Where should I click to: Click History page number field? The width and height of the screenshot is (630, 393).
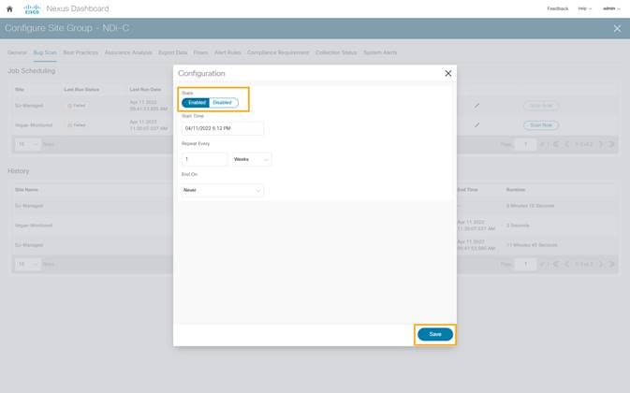coord(525,264)
